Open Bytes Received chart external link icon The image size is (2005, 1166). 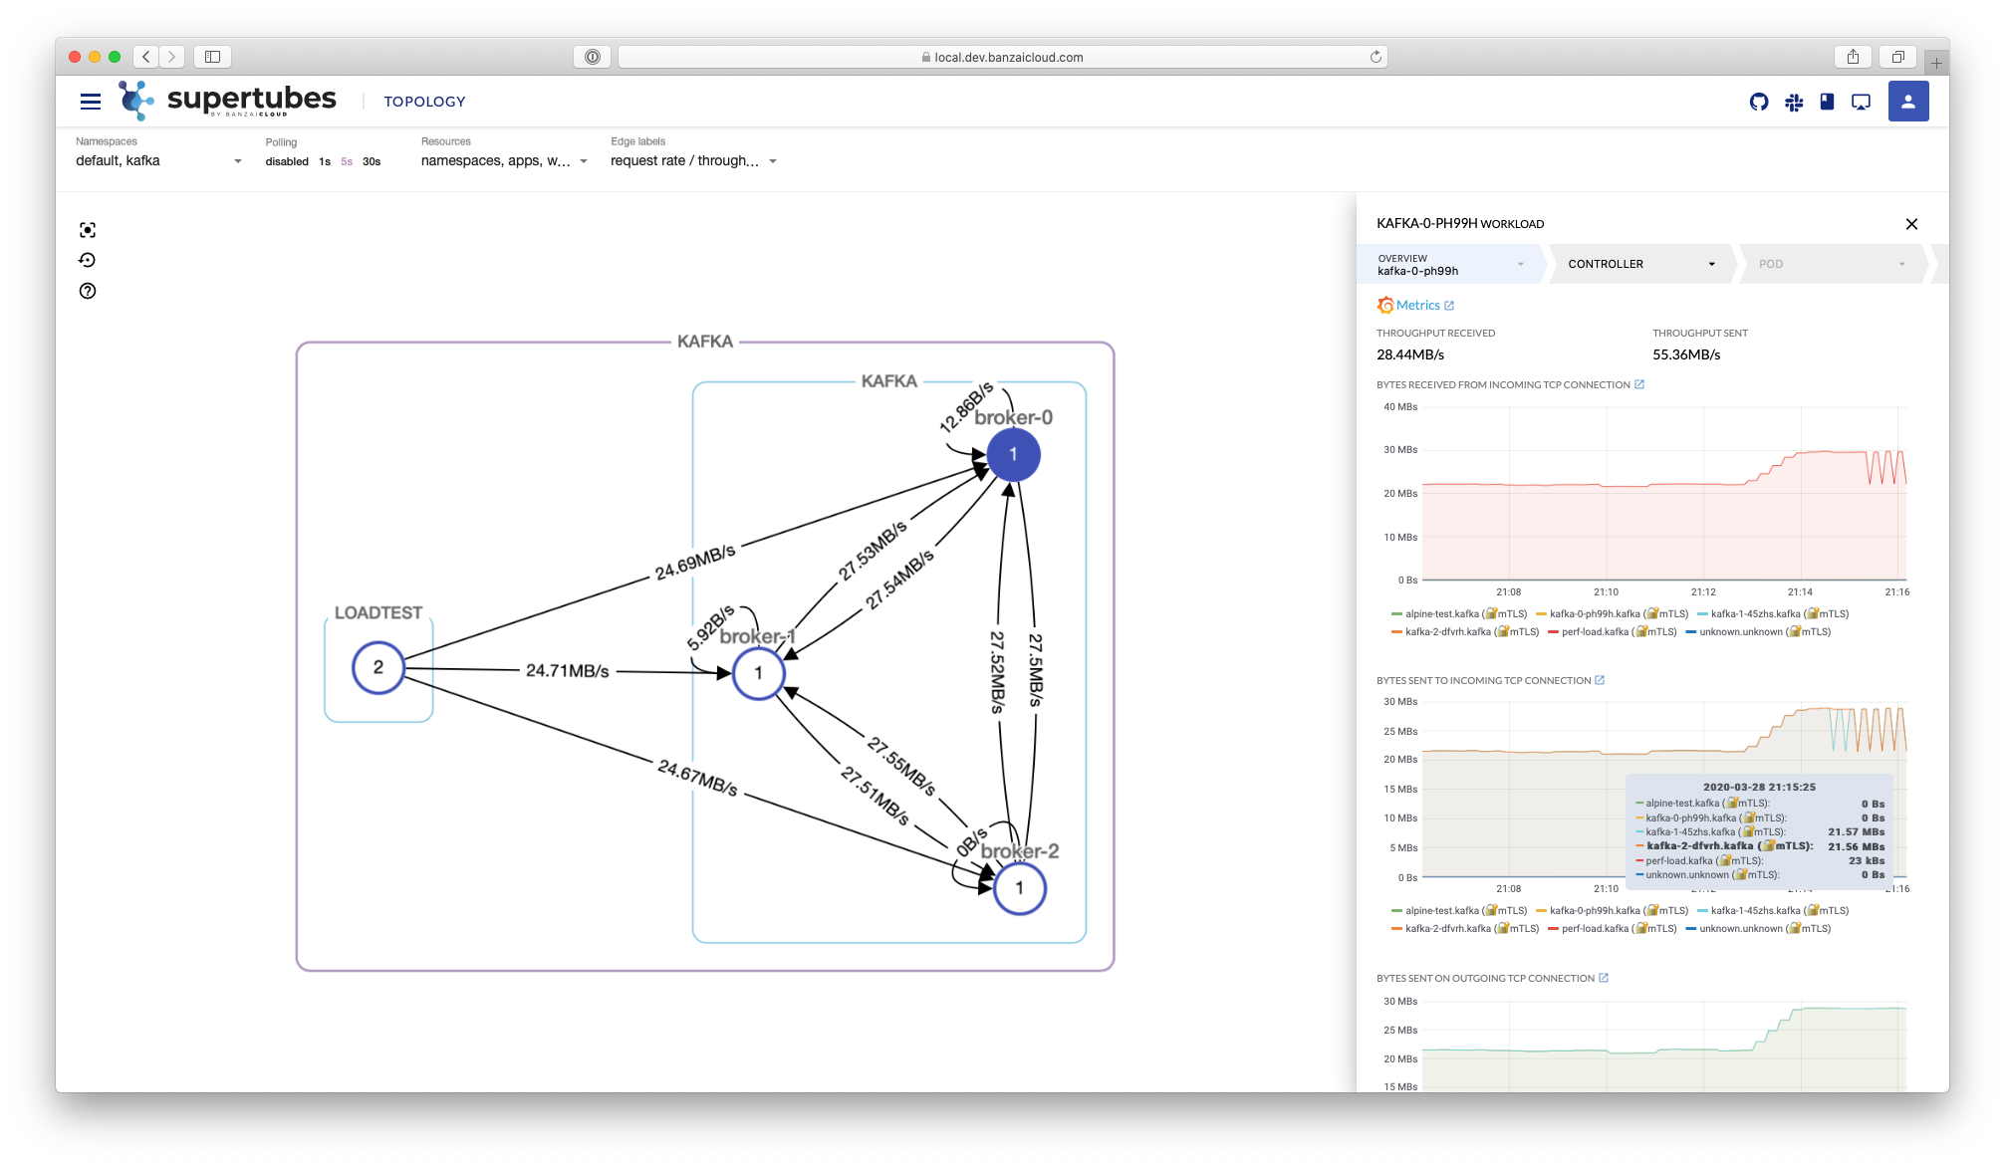pyautogui.click(x=1639, y=384)
